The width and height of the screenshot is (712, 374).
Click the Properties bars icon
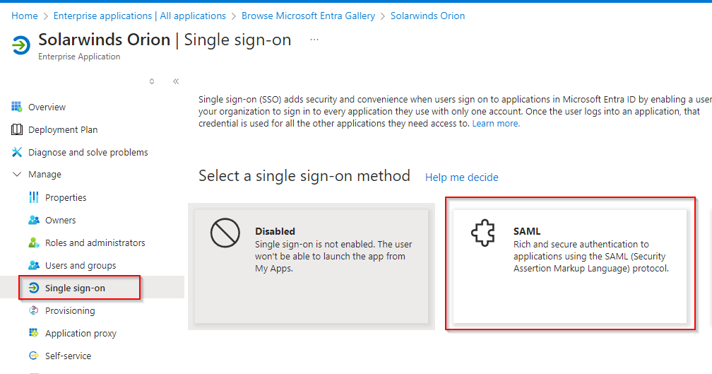tap(34, 197)
